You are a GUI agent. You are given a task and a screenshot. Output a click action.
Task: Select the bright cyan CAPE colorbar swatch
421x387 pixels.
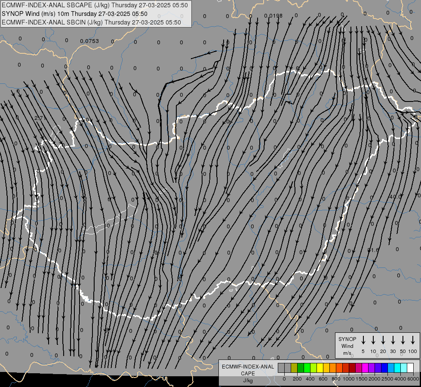click(x=397, y=368)
